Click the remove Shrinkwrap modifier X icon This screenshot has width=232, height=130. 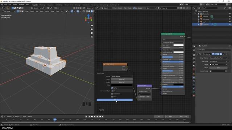(x=226, y=54)
